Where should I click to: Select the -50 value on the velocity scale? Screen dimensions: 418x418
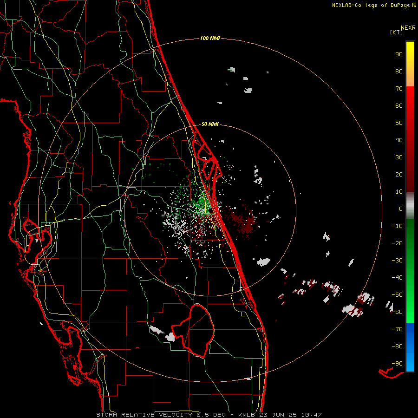(397, 294)
